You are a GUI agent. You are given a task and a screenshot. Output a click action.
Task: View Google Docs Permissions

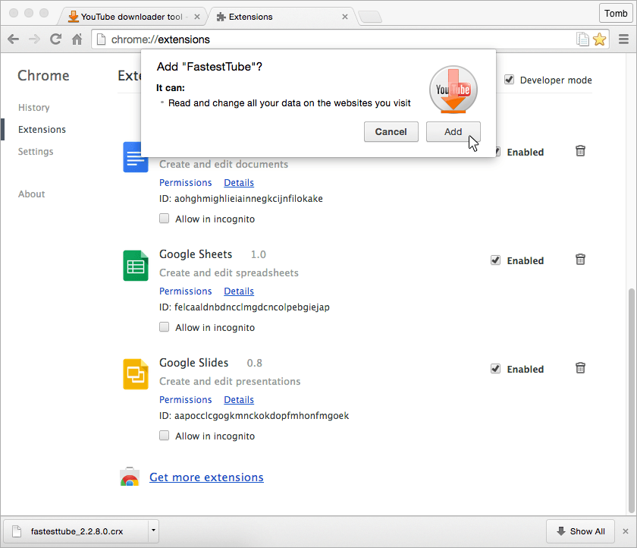coord(185,182)
